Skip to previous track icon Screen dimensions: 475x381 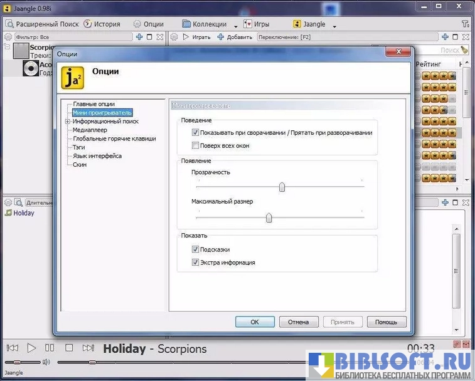12,348
